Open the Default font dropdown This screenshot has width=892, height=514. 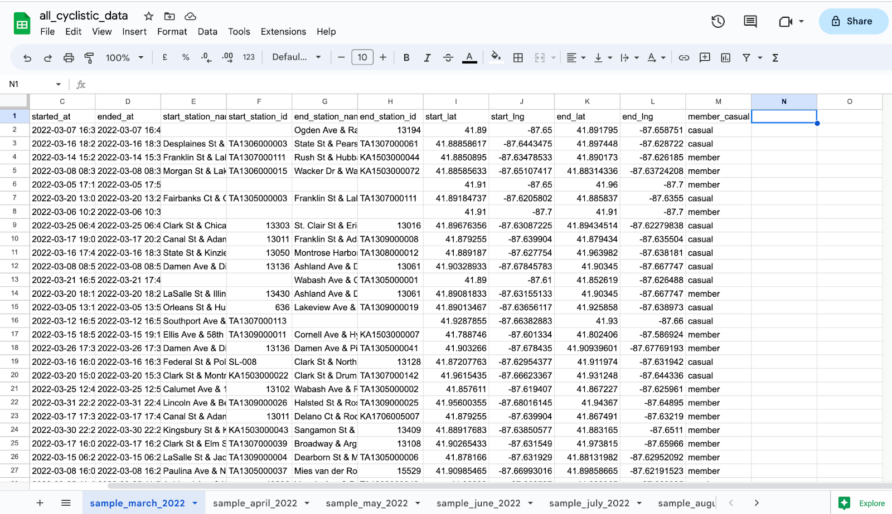296,57
